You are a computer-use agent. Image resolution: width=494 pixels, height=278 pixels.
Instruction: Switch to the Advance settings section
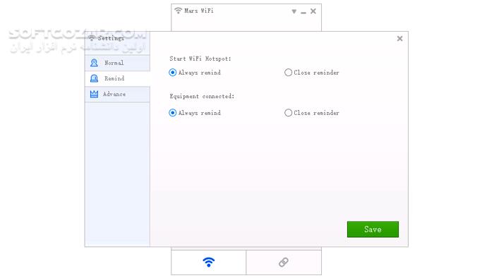pyautogui.click(x=117, y=94)
